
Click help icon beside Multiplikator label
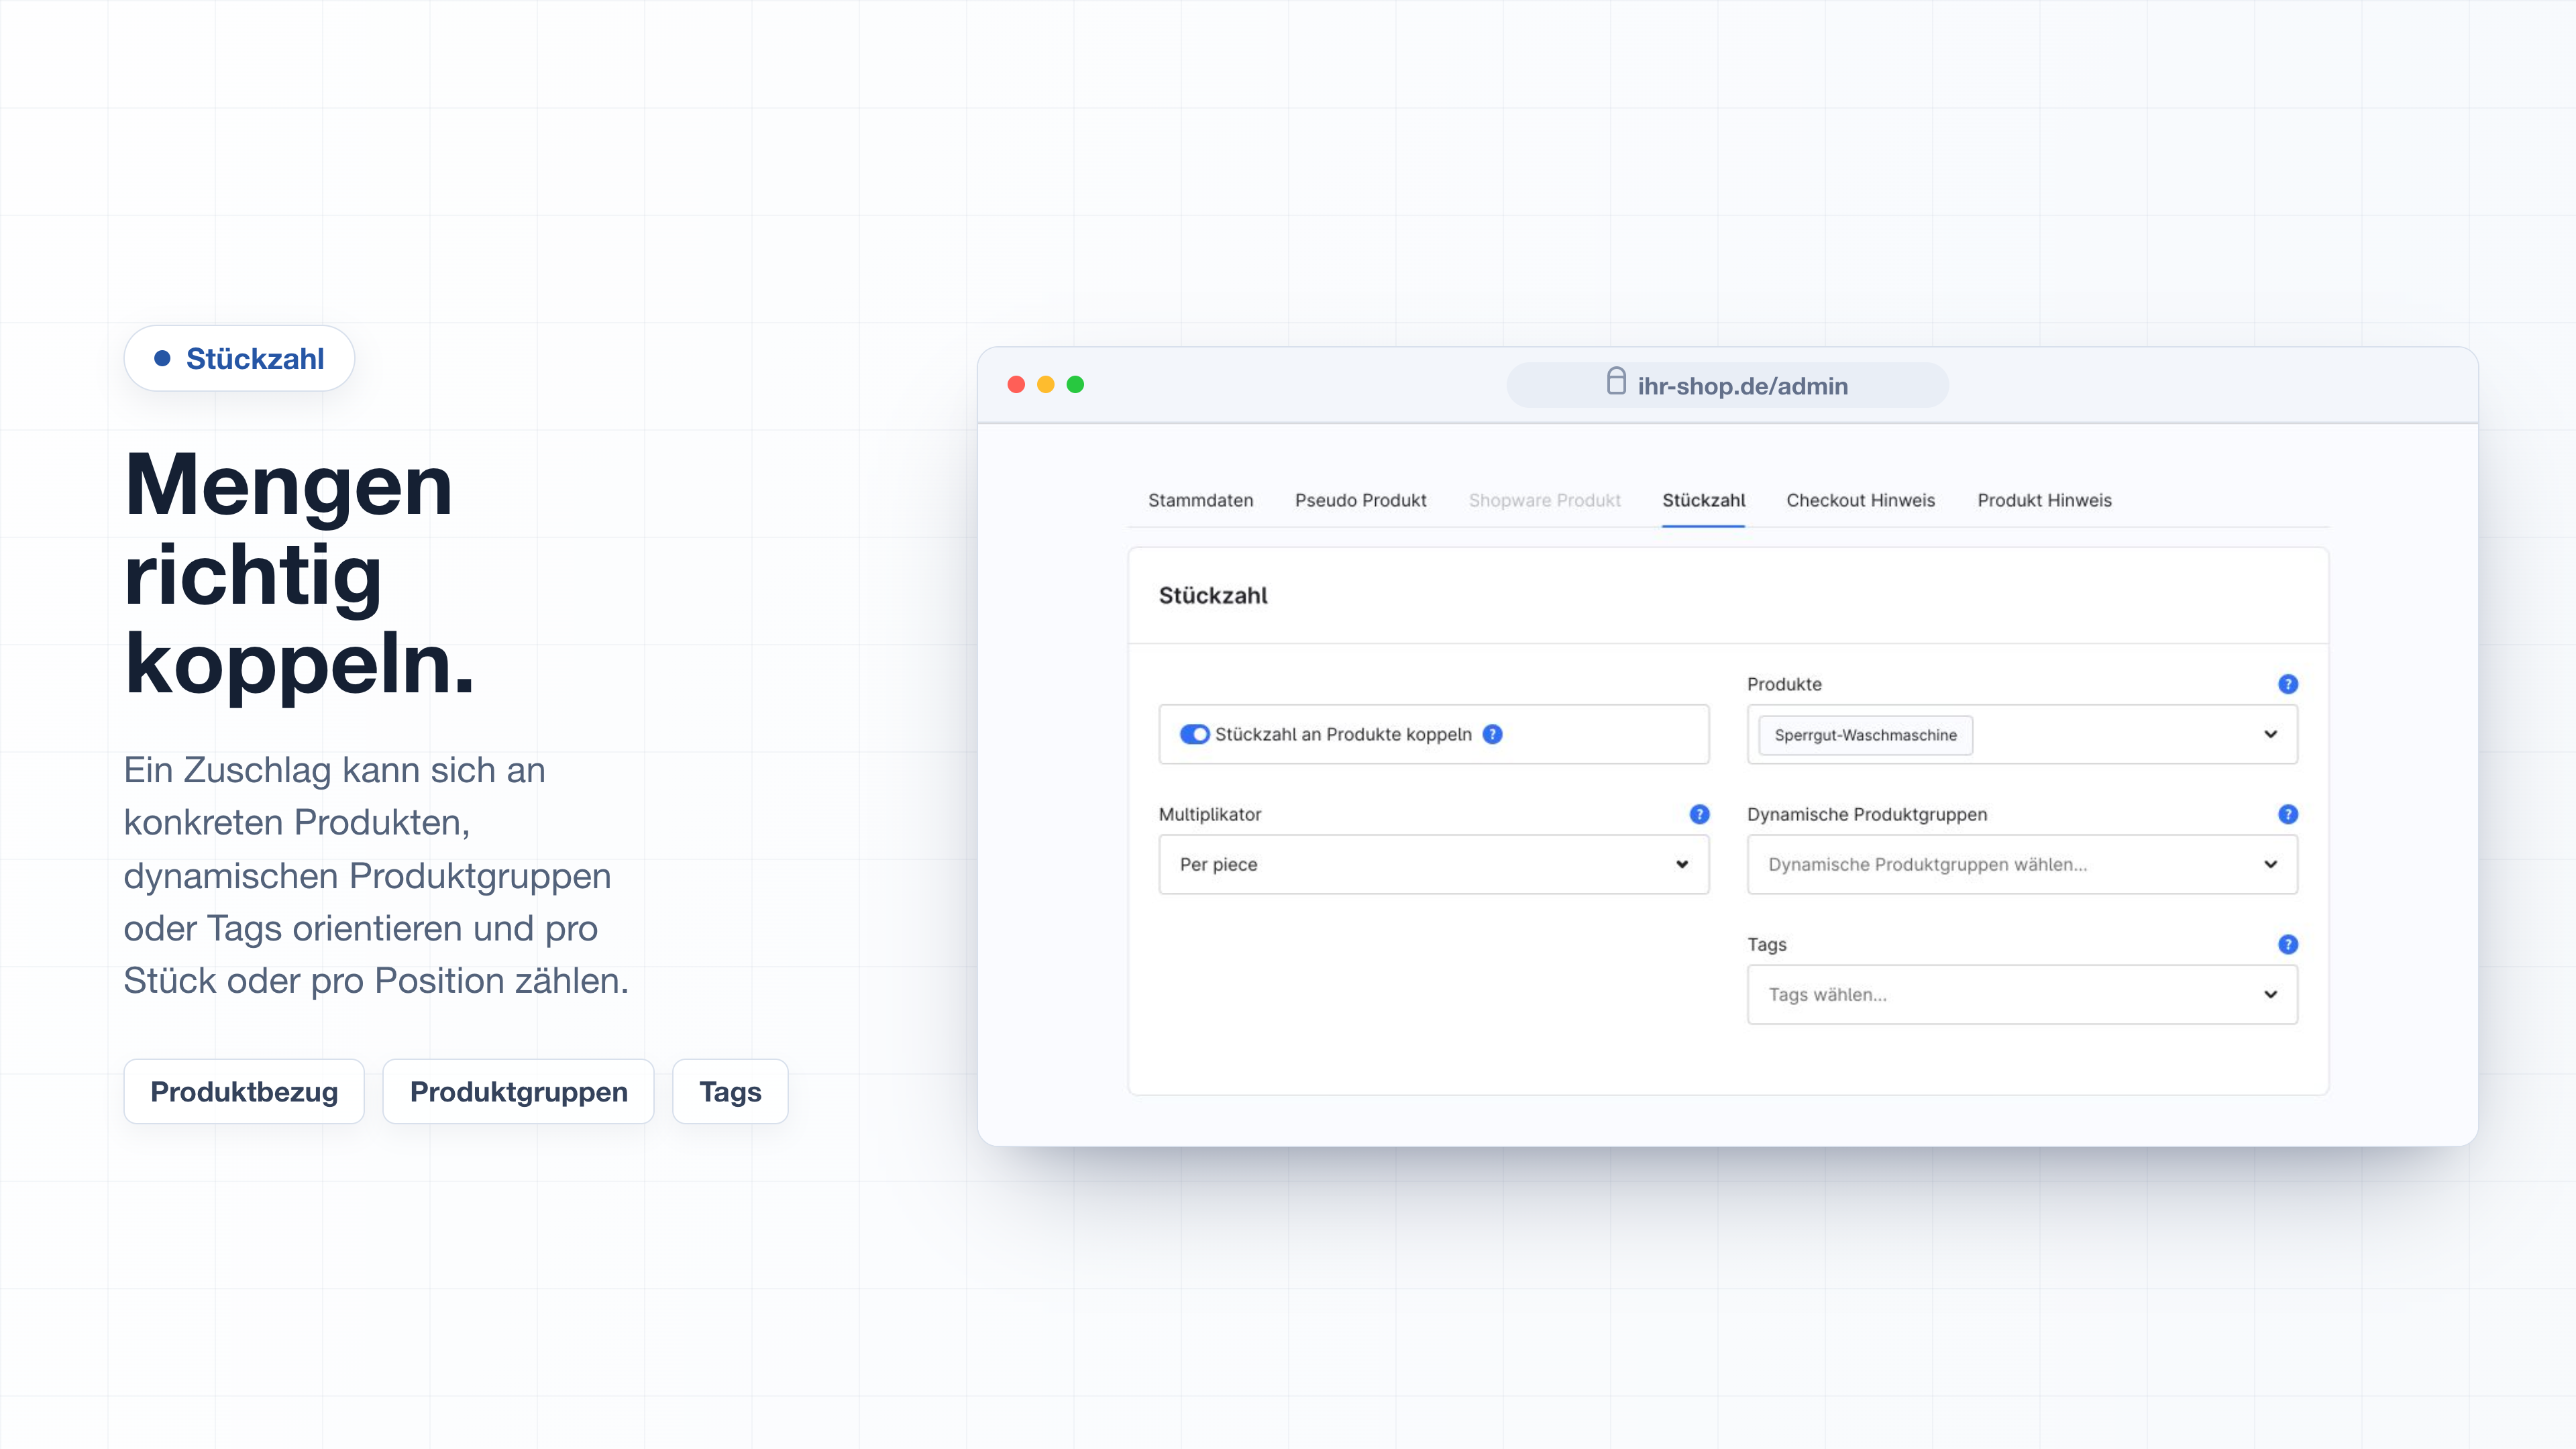[1699, 814]
